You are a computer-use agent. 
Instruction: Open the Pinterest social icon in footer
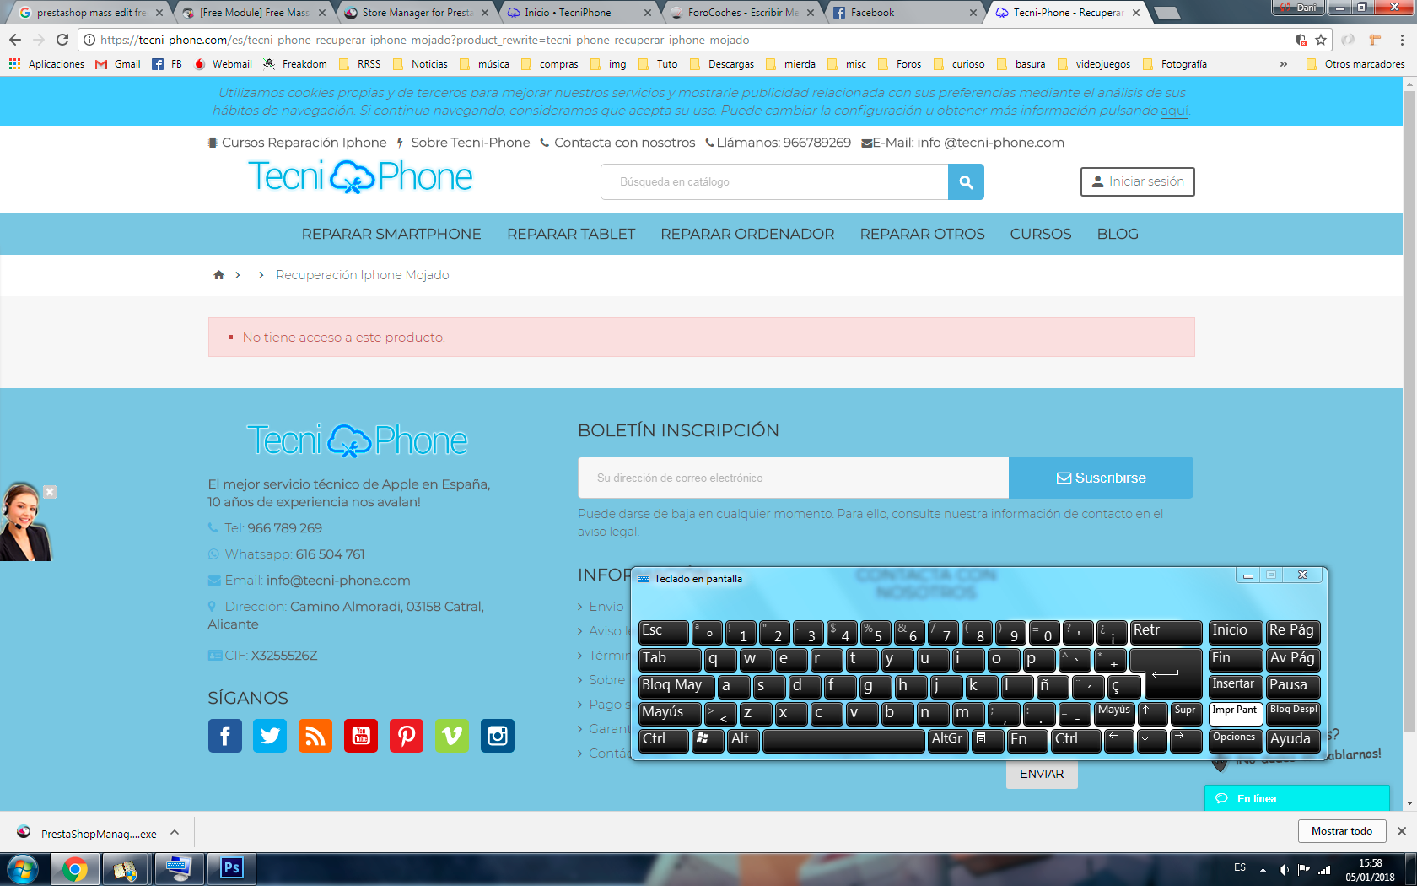pyautogui.click(x=407, y=736)
